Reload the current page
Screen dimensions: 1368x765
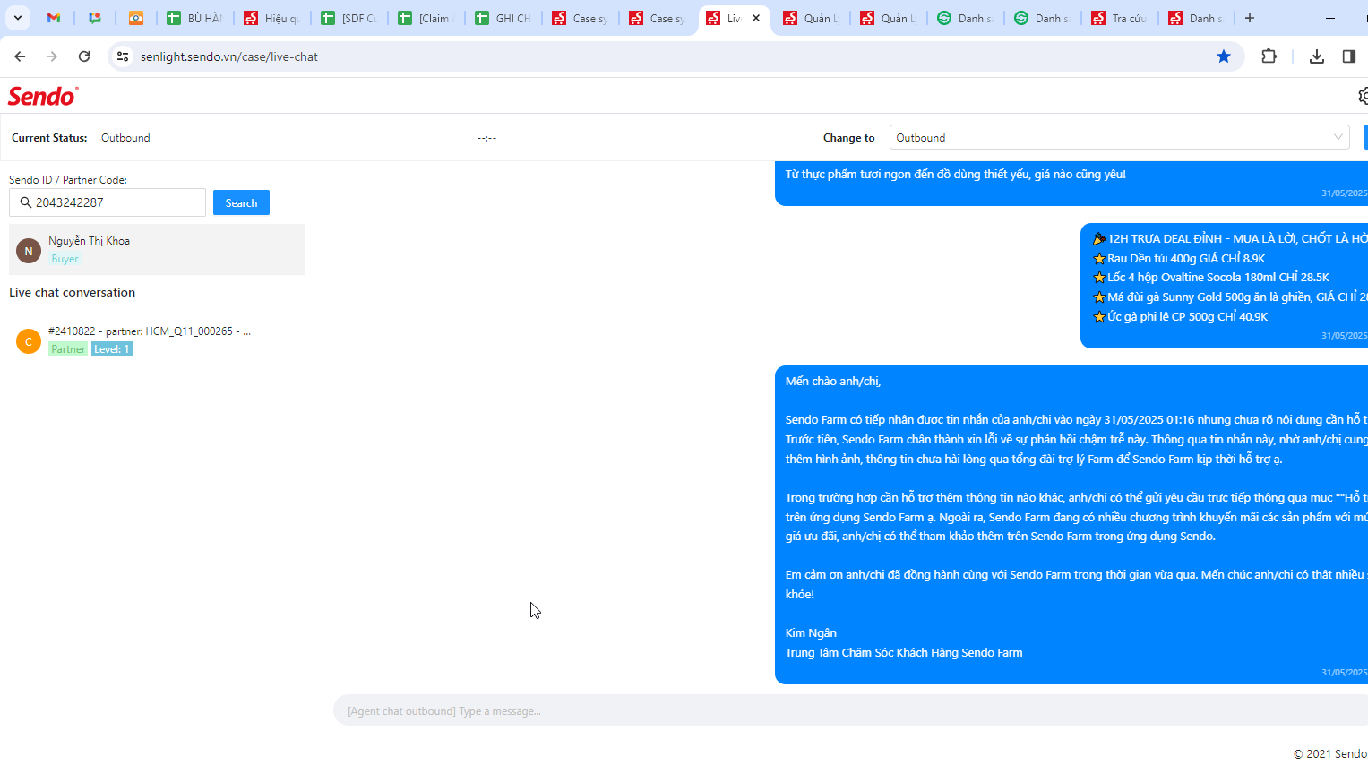point(84,56)
